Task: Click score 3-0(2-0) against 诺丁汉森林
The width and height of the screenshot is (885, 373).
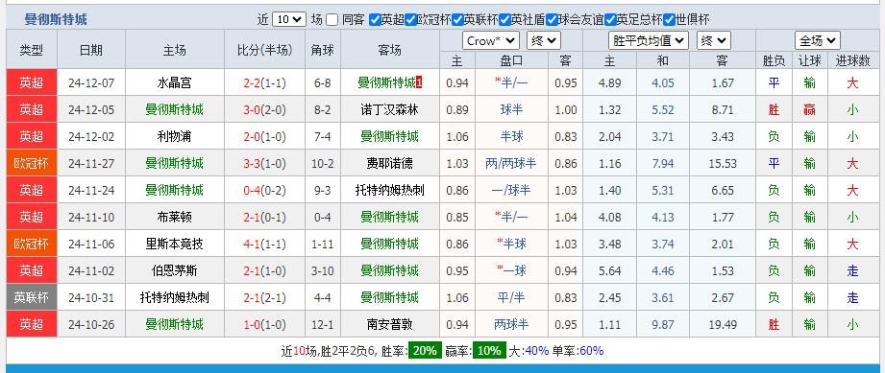Action: (264, 110)
